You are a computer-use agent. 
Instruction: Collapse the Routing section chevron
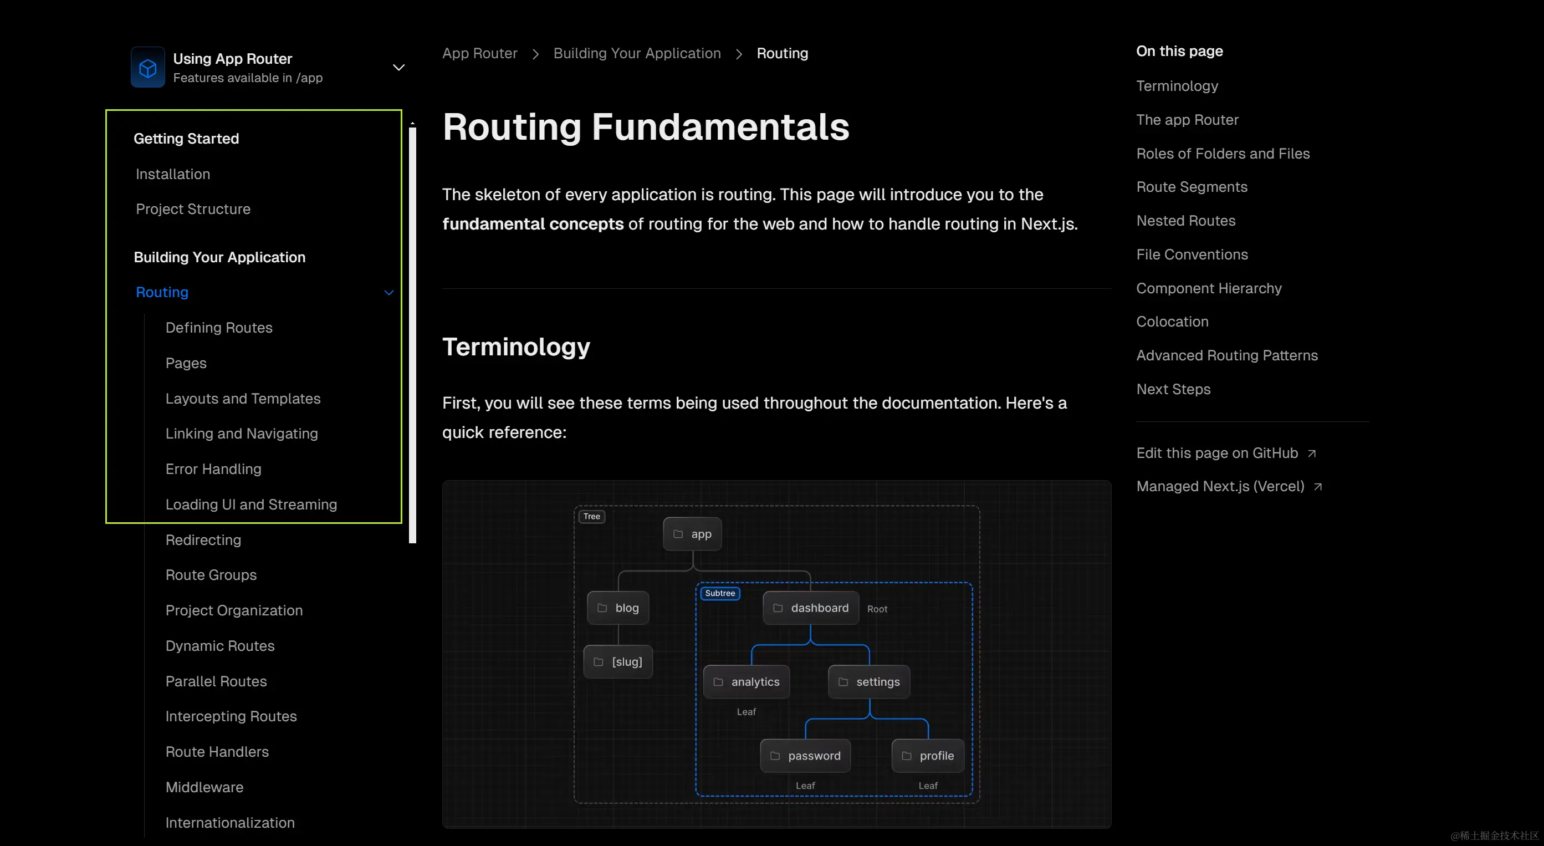click(388, 293)
